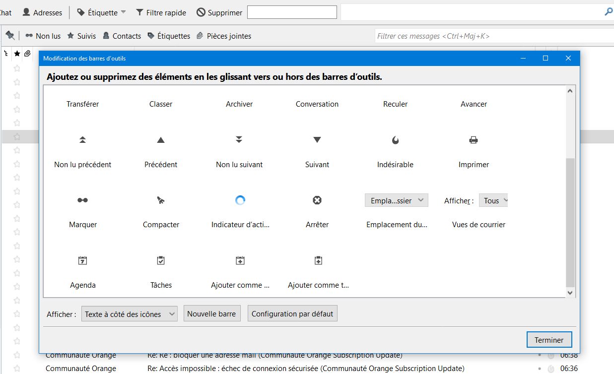
Task: Toggle the Suivis starred filter
Action: (81, 36)
